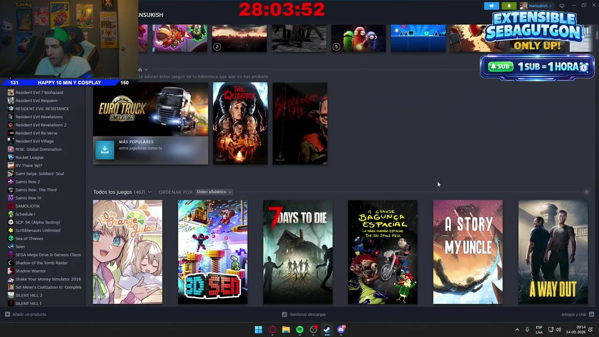Open Steam announcements megaphone button
The width and height of the screenshot is (599, 337).
[x=491, y=6]
